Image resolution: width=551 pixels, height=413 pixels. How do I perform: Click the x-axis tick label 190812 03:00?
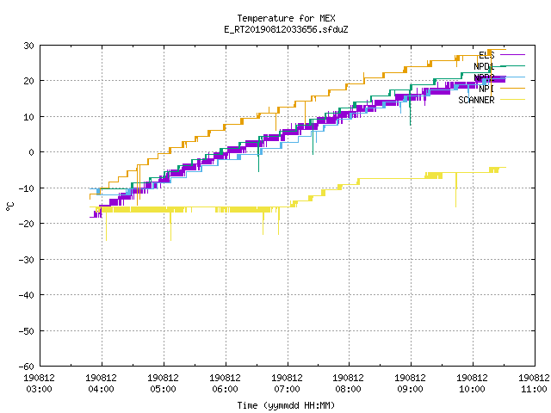tap(39, 383)
